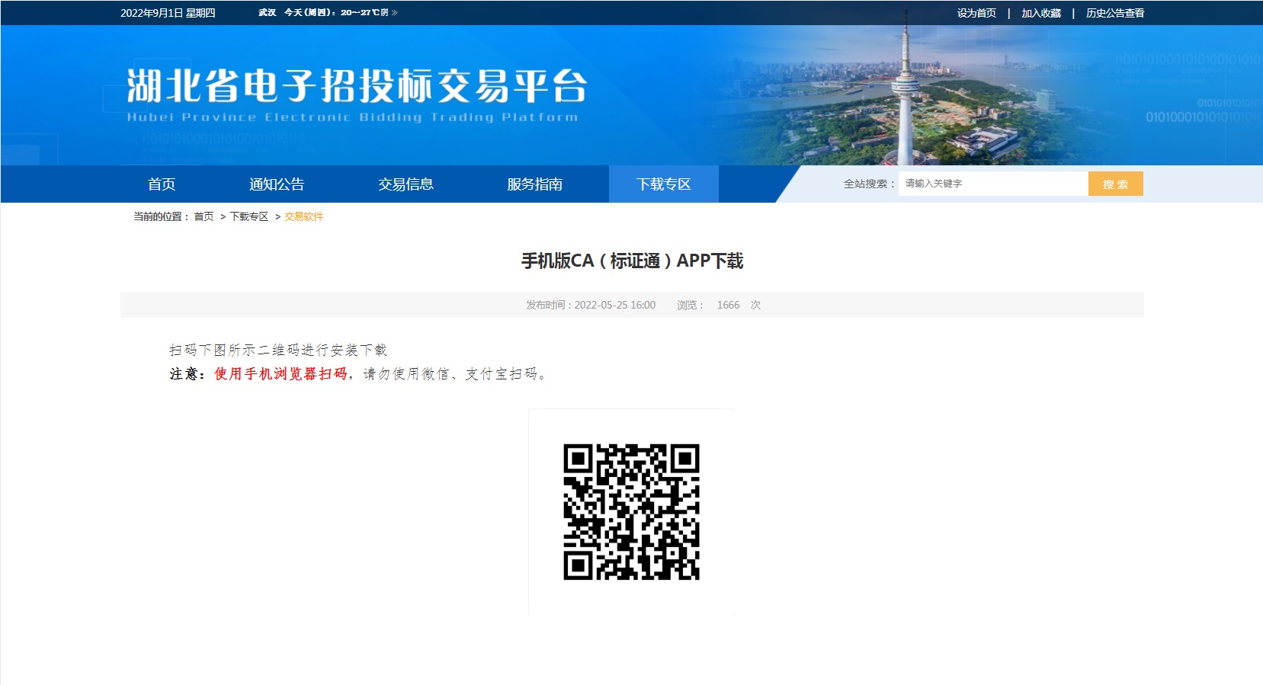The image size is (1263, 685).
Task: Switch to 下载专区 navigation tab
Action: click(x=663, y=184)
